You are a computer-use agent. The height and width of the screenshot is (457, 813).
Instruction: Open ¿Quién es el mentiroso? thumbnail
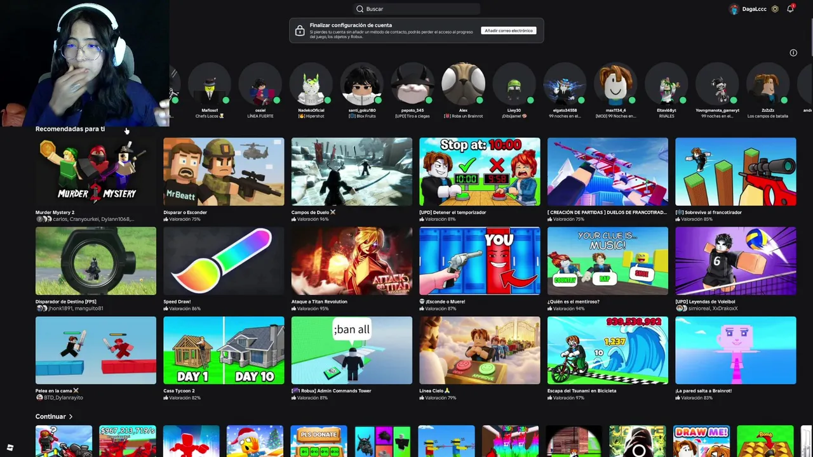click(608, 261)
